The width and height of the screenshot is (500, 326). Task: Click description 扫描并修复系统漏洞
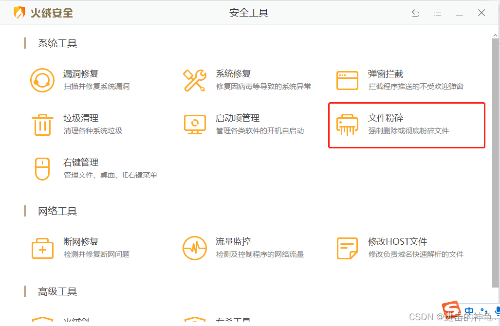(x=96, y=86)
